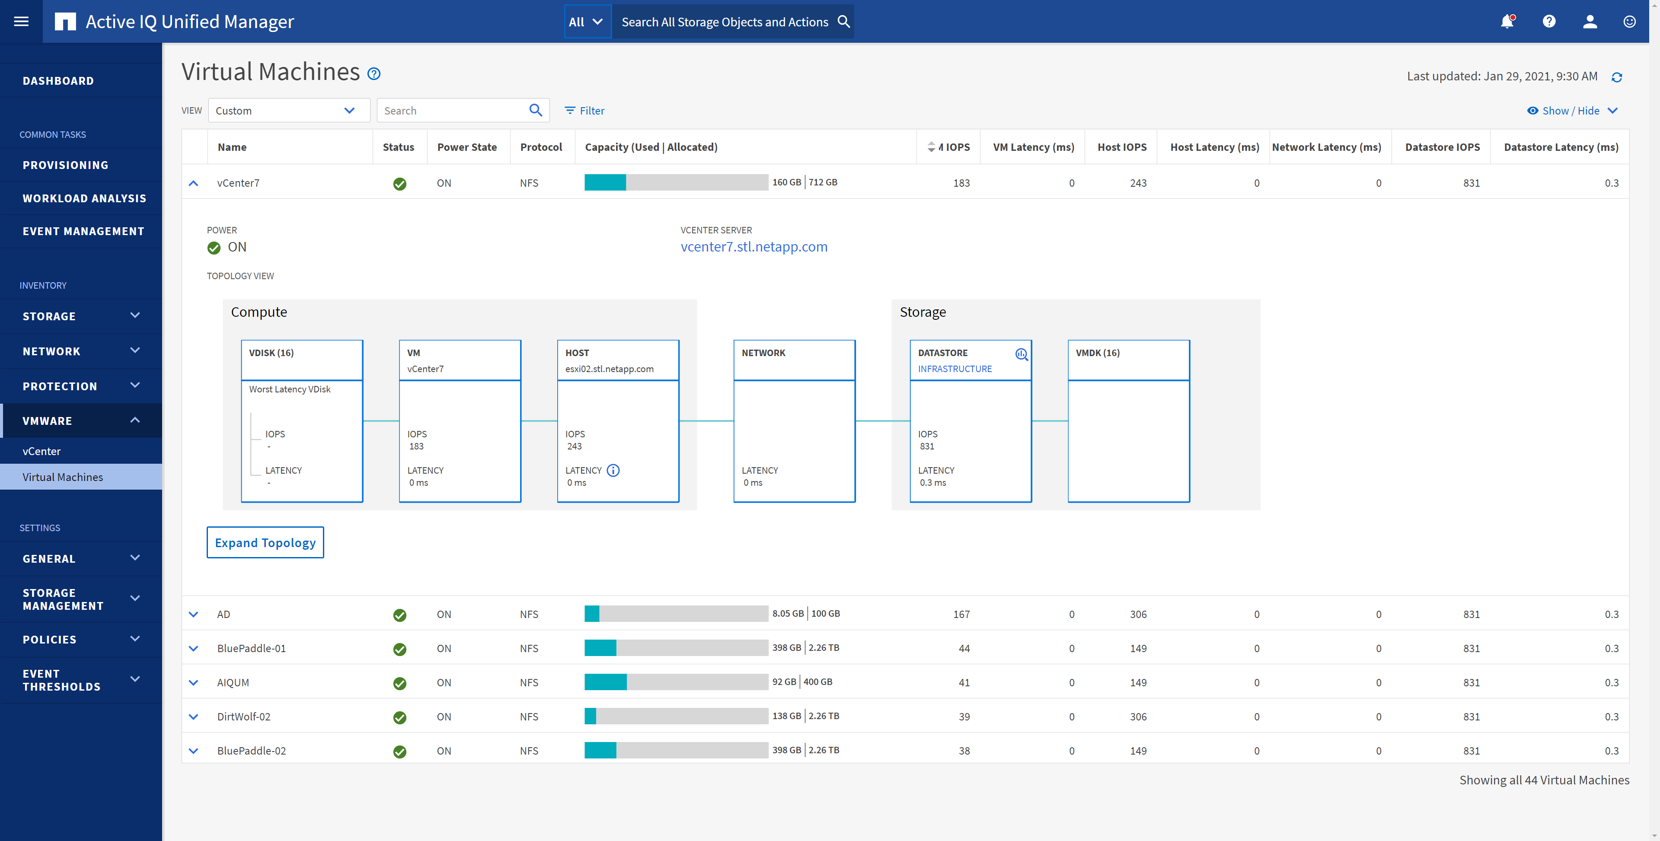Click the feedback smiley icon
Screen dimensions: 1660x841
1629,21
